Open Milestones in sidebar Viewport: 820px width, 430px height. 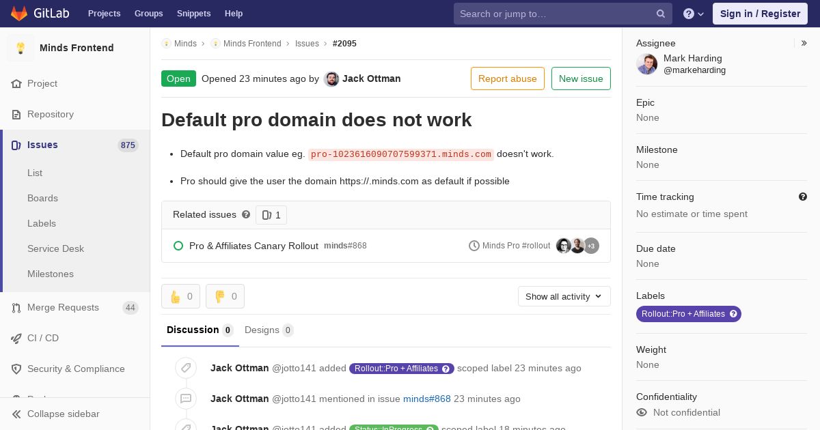[51, 274]
